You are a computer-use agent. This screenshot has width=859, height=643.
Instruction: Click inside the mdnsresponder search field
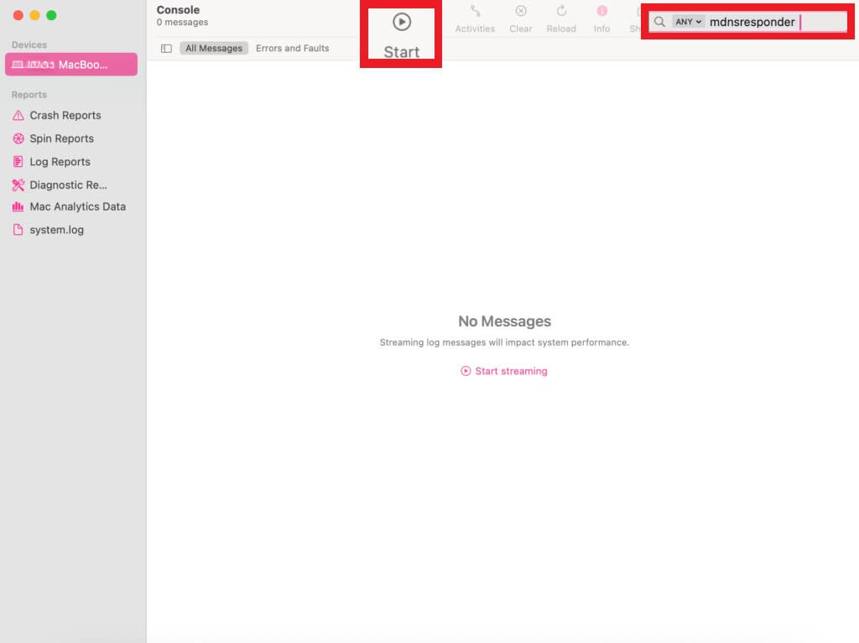[772, 21]
